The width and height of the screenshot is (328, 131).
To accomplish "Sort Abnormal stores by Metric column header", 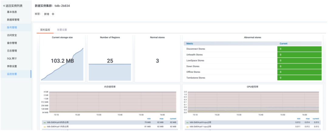I will [x=190, y=44].
